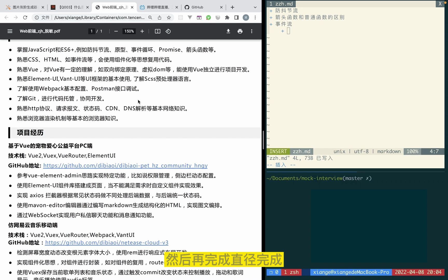Toggle the PDF sidebar menu icon
This screenshot has height=280, width=448.
click(x=10, y=31)
